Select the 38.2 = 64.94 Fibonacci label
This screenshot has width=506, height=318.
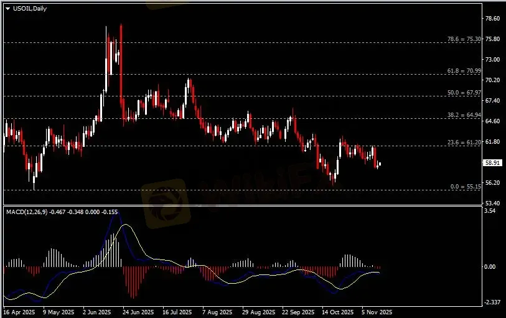(x=464, y=115)
